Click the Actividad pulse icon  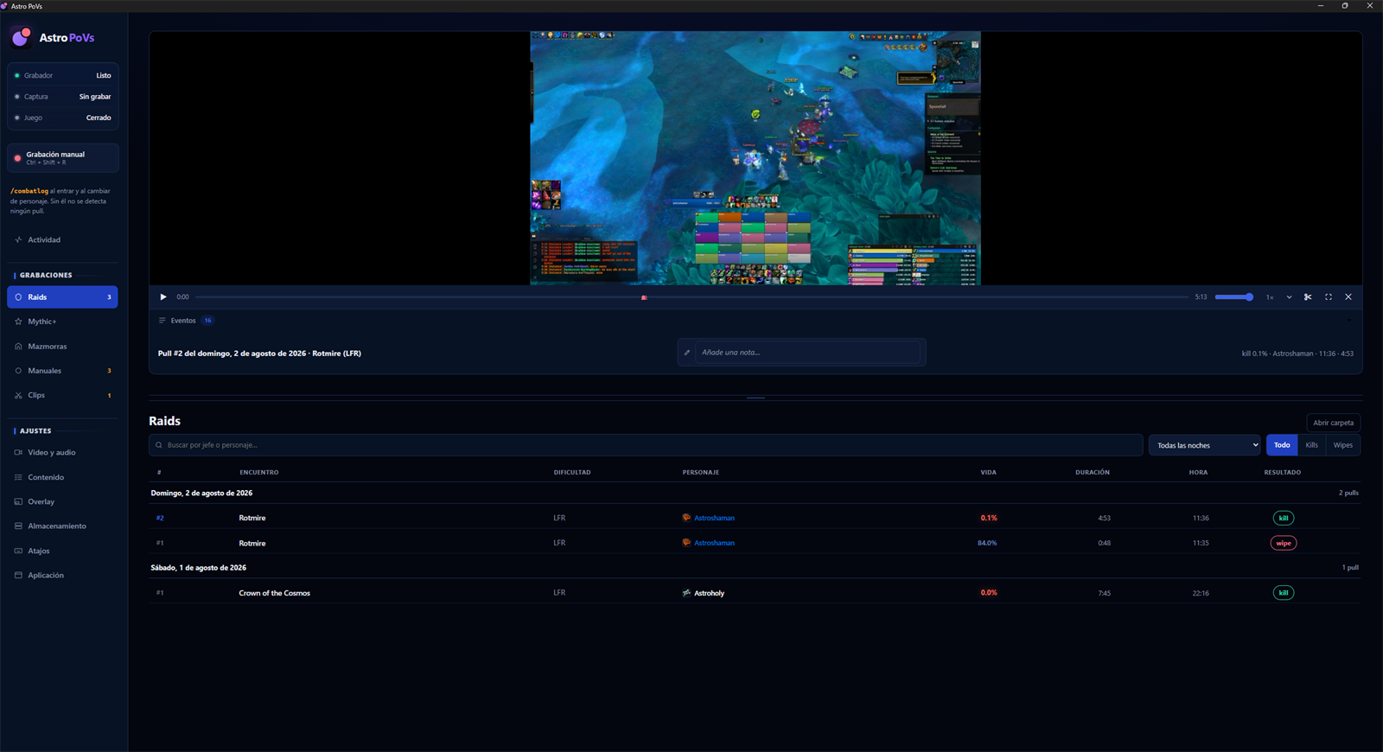pos(18,240)
